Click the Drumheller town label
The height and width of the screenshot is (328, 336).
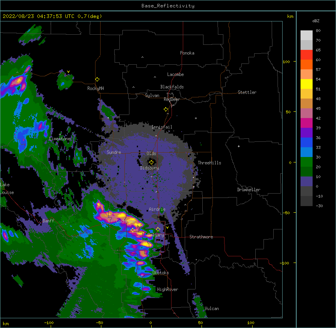click(249, 190)
